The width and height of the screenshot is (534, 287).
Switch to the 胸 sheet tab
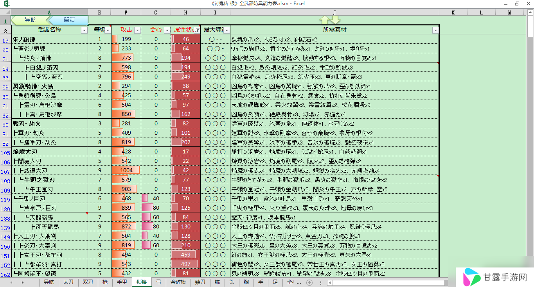tap(246, 282)
